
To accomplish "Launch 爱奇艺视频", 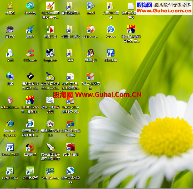I will pyautogui.click(x=30, y=171).
